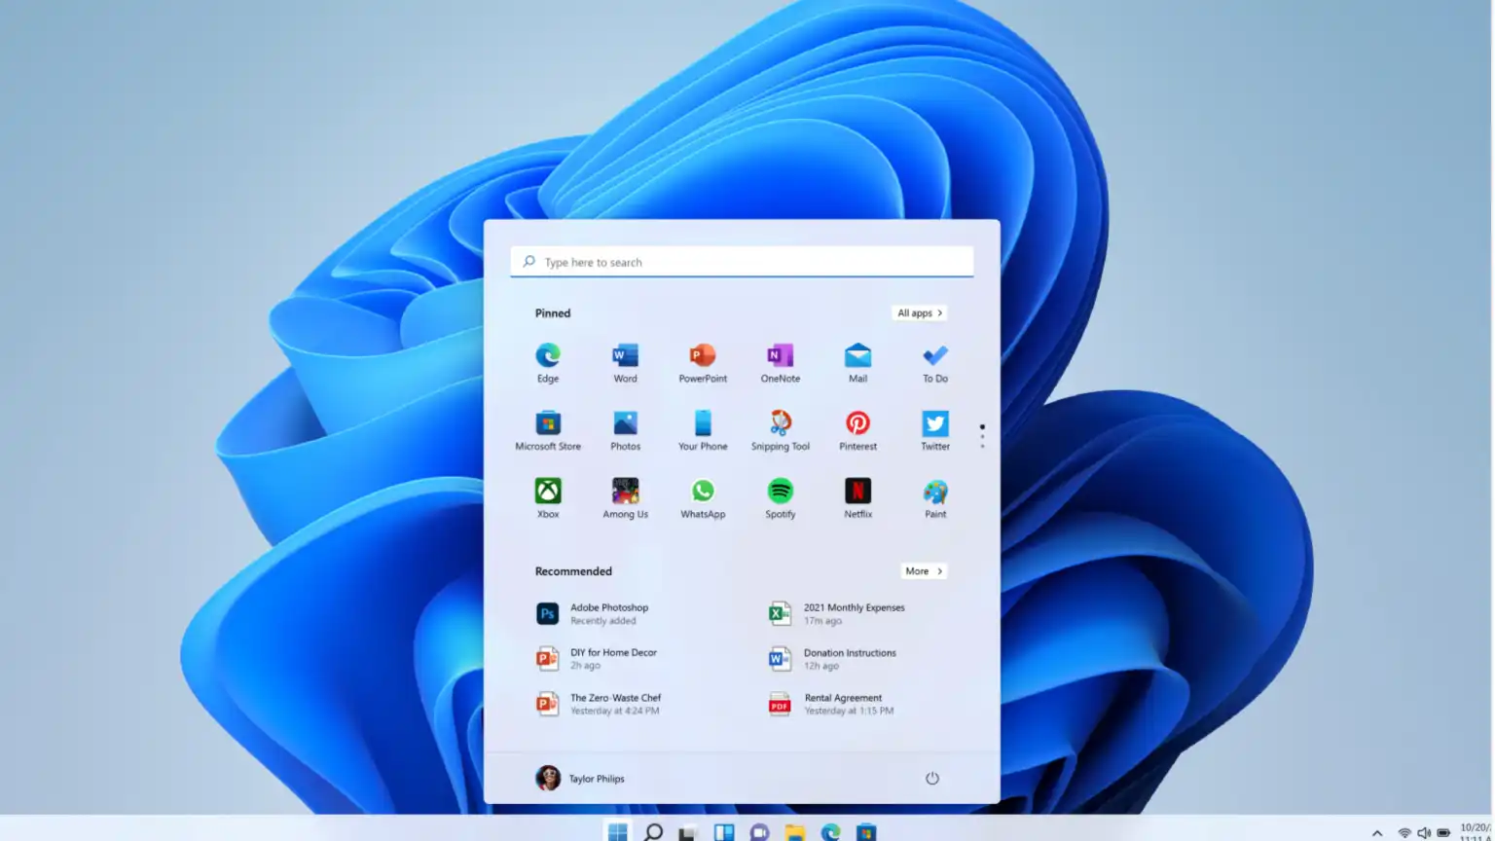The image size is (1495, 841).
Task: Show More recommended items
Action: 924,571
